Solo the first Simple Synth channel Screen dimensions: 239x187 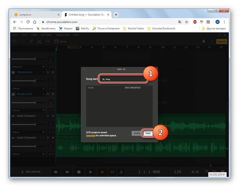48,72
